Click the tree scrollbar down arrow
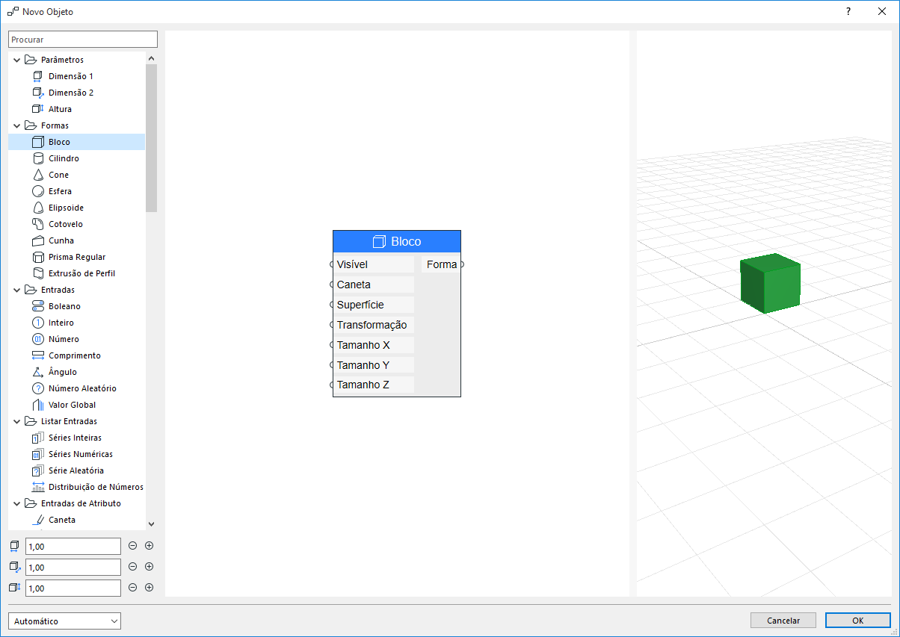The width and height of the screenshot is (900, 637). coord(151,524)
